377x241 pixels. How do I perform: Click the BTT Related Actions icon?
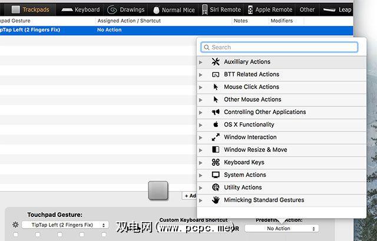tap(216, 75)
